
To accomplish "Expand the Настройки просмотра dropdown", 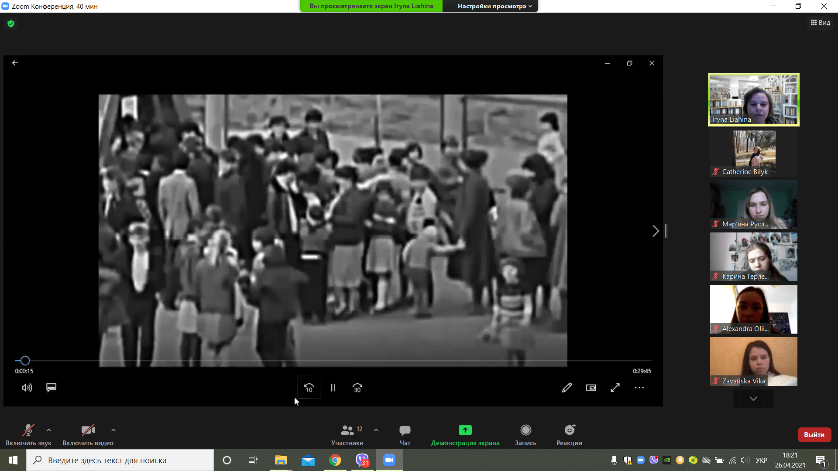I will [494, 6].
